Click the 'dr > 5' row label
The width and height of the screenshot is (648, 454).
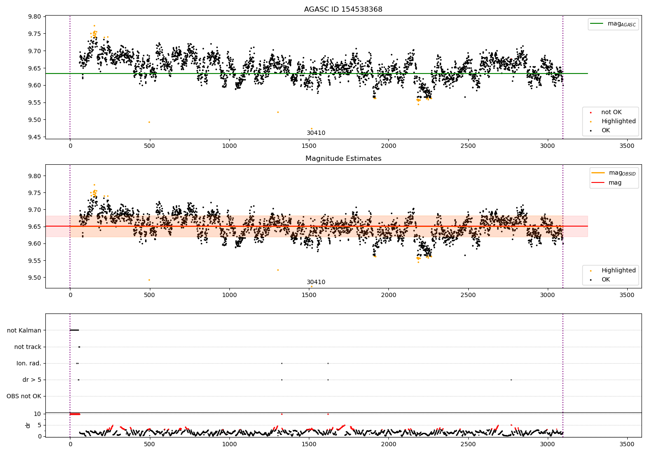32,380
